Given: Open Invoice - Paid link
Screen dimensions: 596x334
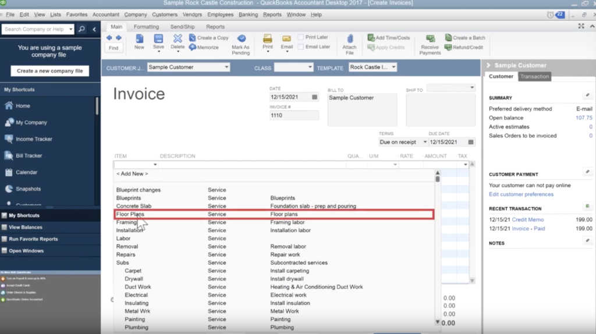Looking at the screenshot, I should pyautogui.click(x=528, y=229).
